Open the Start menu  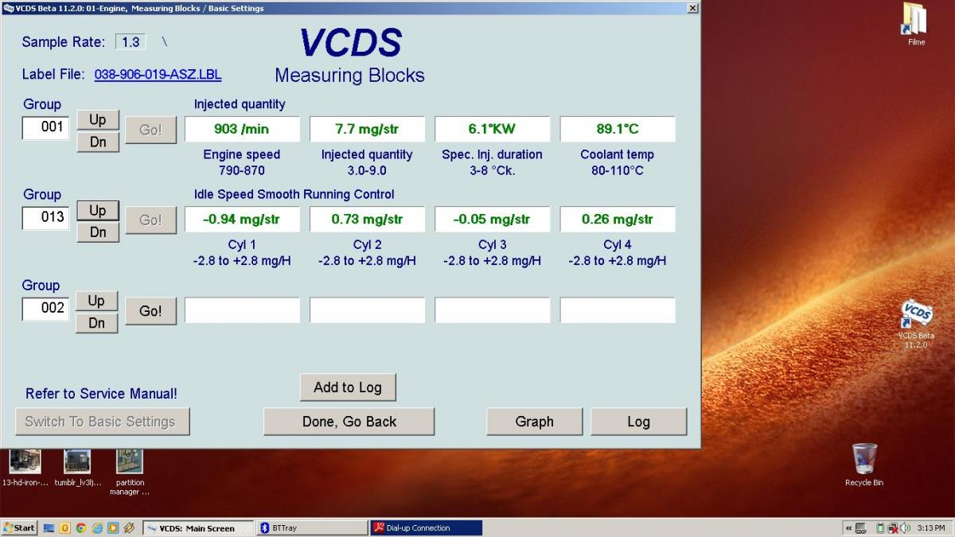(x=19, y=527)
